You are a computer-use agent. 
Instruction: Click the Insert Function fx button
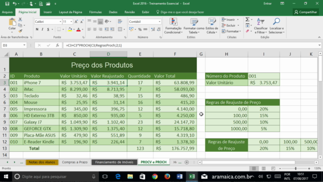[58, 45]
